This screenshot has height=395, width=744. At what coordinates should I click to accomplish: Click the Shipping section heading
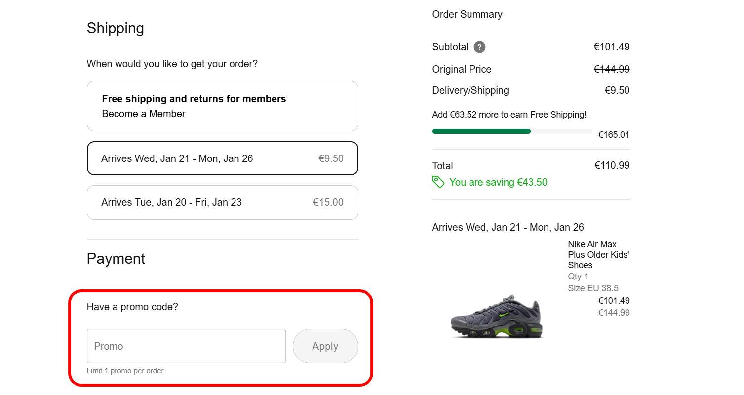coord(115,28)
